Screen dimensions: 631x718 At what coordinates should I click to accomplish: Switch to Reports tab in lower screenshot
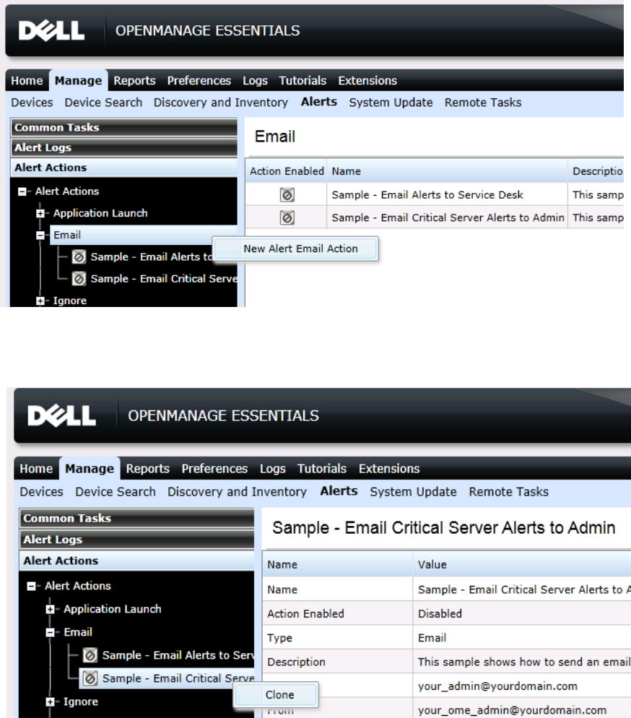pyautogui.click(x=148, y=469)
